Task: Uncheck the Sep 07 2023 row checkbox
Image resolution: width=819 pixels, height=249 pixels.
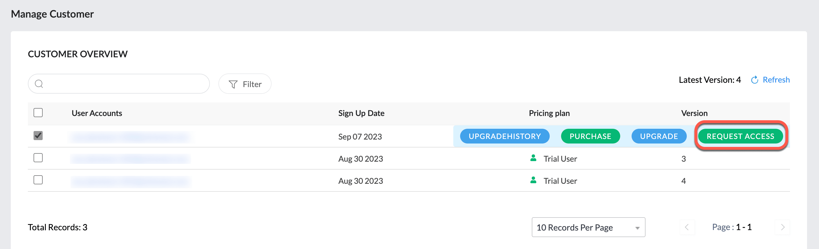Action: (38, 136)
